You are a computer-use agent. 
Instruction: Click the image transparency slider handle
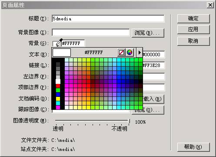point(129,121)
